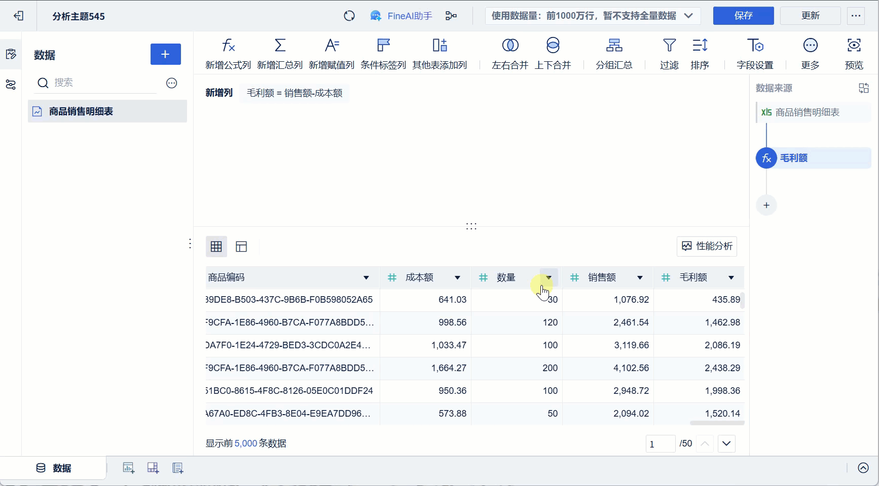
Task: Click the 性能分析 button
Action: pos(707,246)
